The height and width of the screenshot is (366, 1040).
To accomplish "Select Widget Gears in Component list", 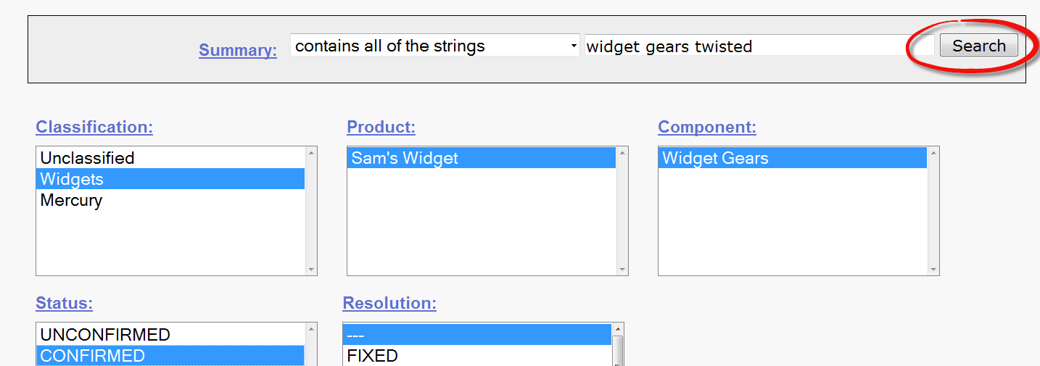I will click(715, 158).
